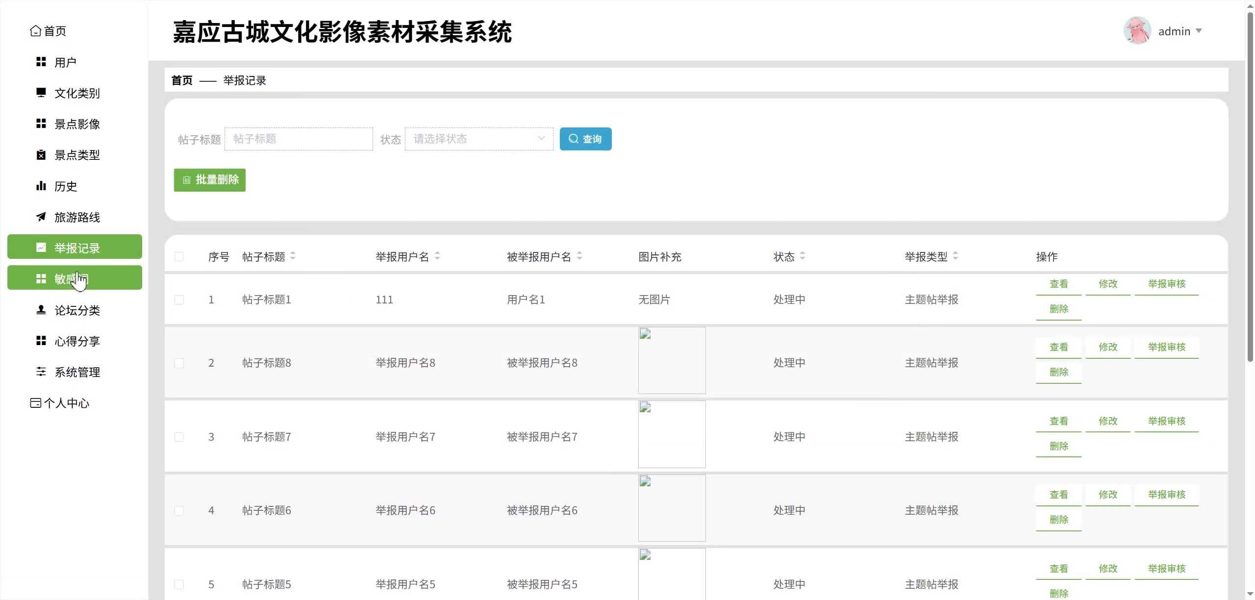Image resolution: width=1255 pixels, height=600 pixels.
Task: Open 心得分享 in the sidebar menu
Action: point(77,341)
